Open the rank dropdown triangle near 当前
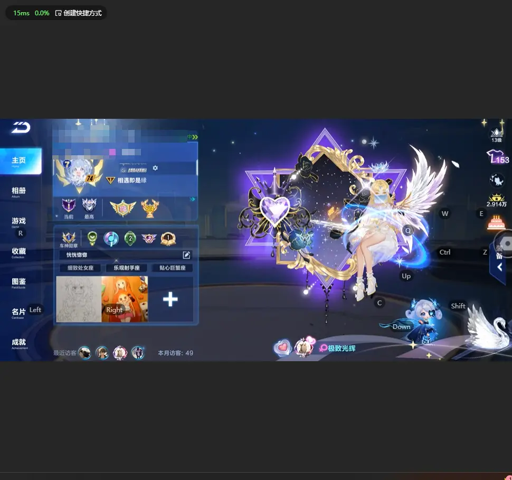Image resolution: width=512 pixels, height=480 pixels. [x=57, y=217]
